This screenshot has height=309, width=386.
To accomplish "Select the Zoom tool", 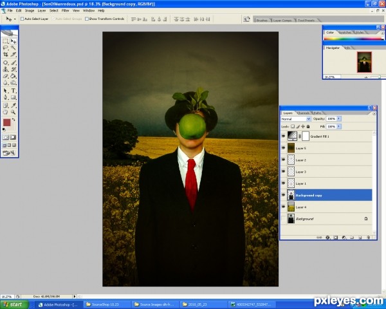I will click(14, 113).
